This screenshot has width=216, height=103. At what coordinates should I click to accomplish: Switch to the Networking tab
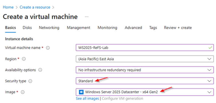point(49,28)
